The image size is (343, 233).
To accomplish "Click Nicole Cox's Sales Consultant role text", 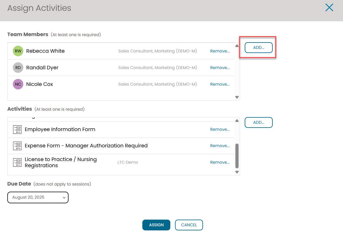I will (x=157, y=84).
